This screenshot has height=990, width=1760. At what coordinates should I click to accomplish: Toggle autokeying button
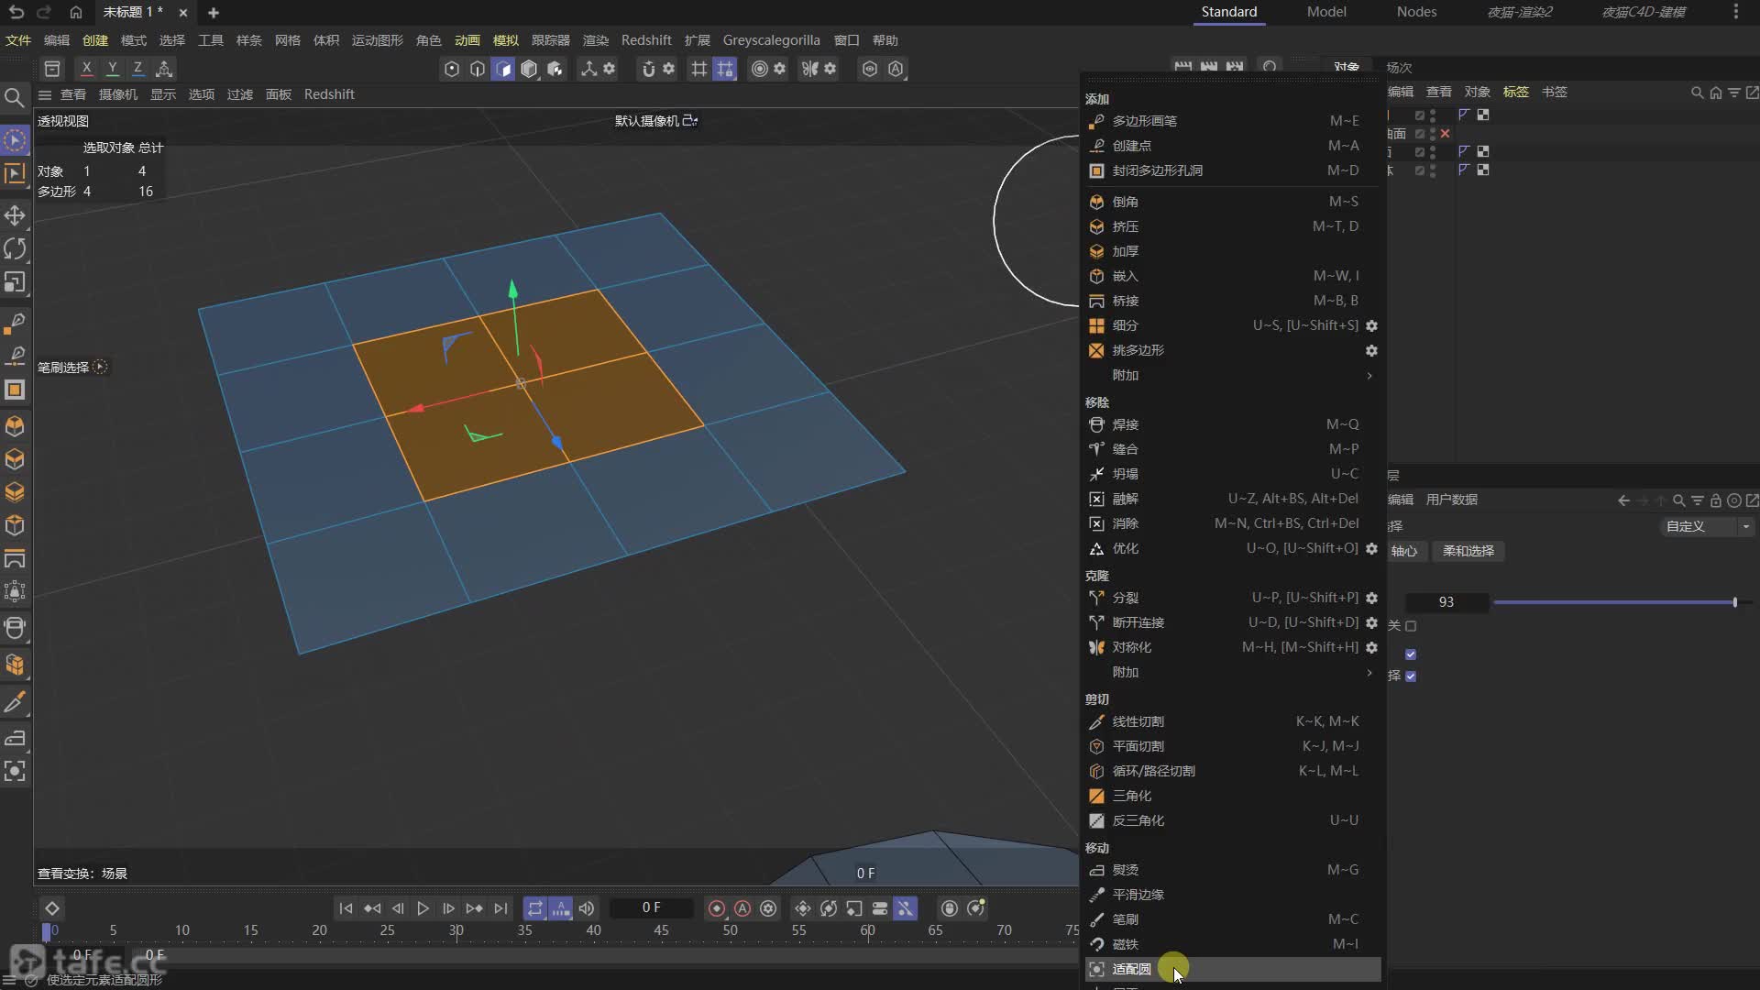742,908
